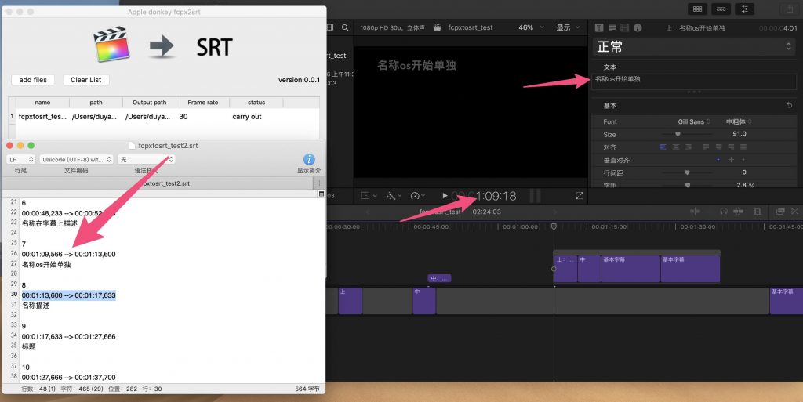
Task: Open the retime speedometer dropdown
Action: 419,195
